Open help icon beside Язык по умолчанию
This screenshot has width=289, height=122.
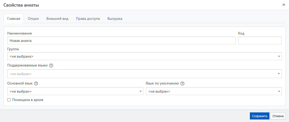pos(182,83)
